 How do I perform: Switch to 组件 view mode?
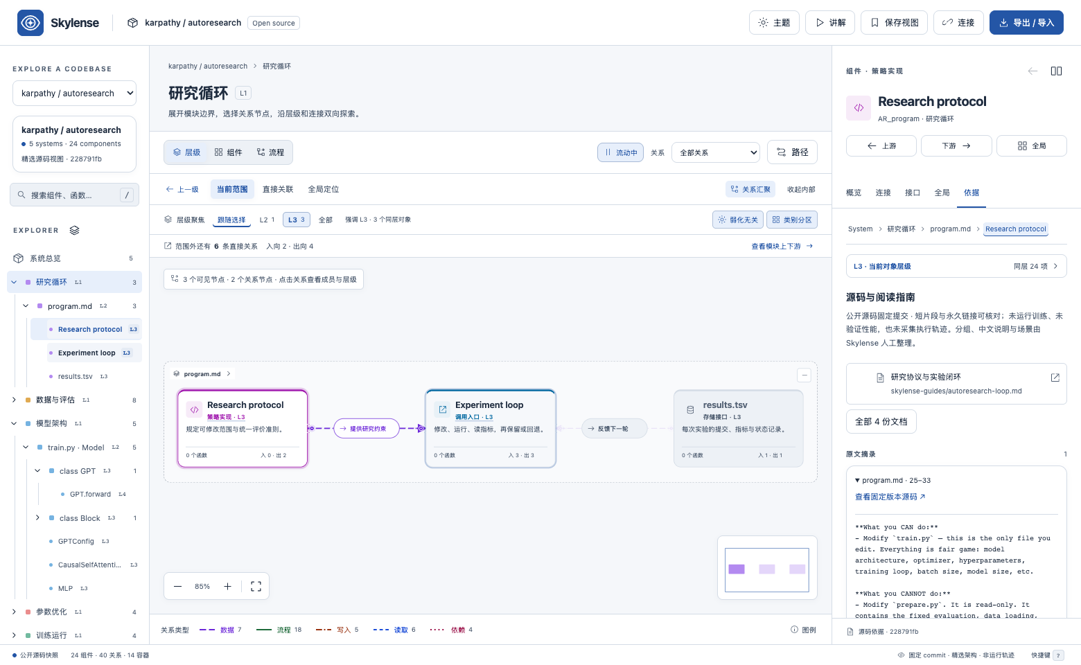tap(229, 152)
